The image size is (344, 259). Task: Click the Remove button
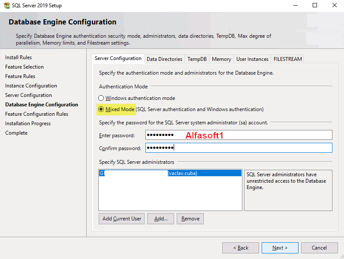190,219
